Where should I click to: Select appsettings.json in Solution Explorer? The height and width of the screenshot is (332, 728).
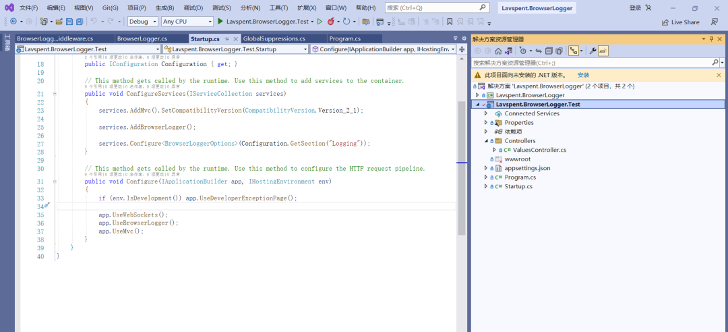[x=527, y=168]
